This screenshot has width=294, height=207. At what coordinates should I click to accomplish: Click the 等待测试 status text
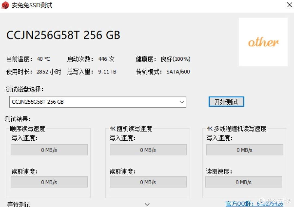tap(19, 204)
